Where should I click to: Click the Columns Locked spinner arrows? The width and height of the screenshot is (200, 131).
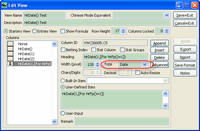[x=167, y=31]
